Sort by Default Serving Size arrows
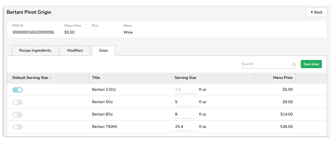 pos(51,78)
